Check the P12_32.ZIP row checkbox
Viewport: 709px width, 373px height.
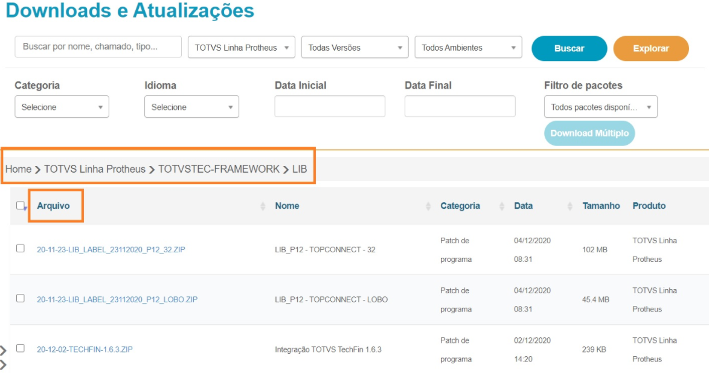[x=21, y=248]
